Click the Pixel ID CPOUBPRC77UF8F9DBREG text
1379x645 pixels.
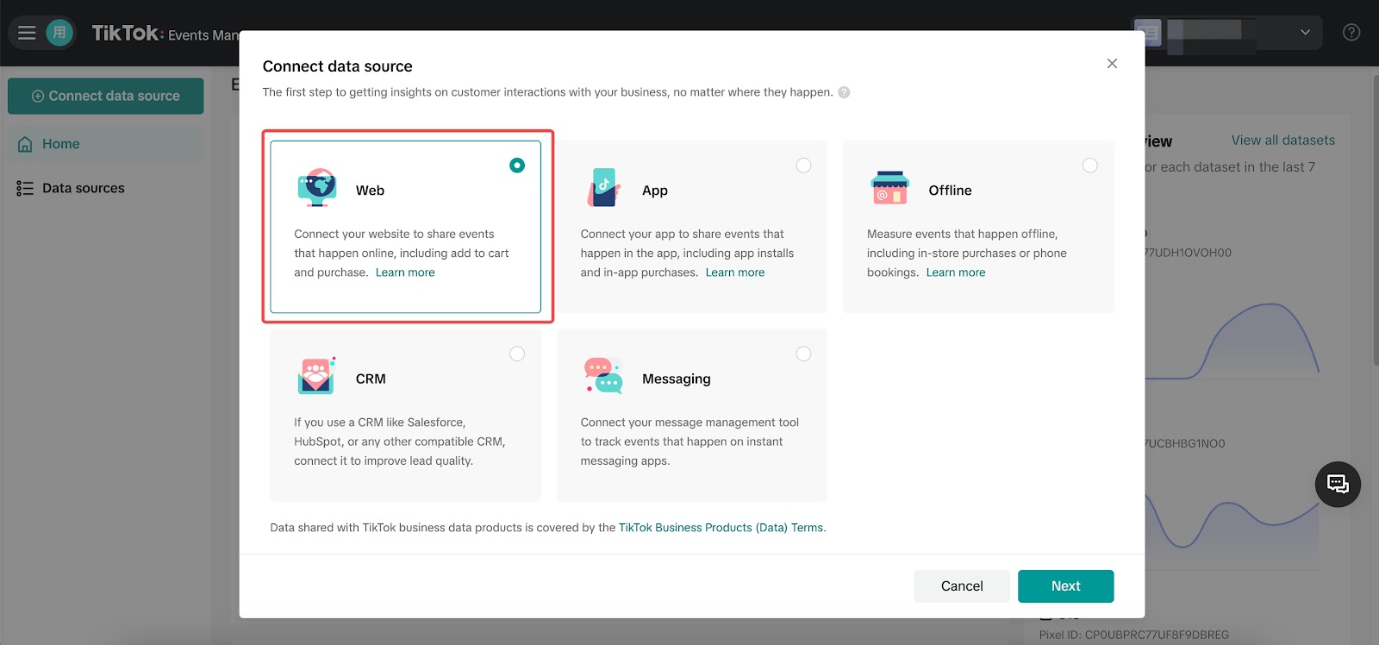coord(1134,635)
